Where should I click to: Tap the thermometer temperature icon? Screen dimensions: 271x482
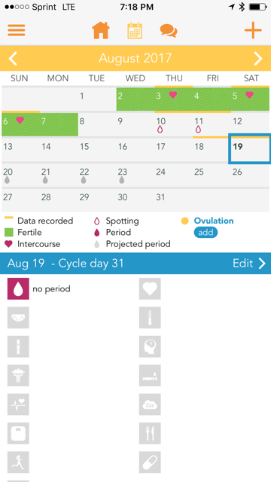tap(150, 318)
